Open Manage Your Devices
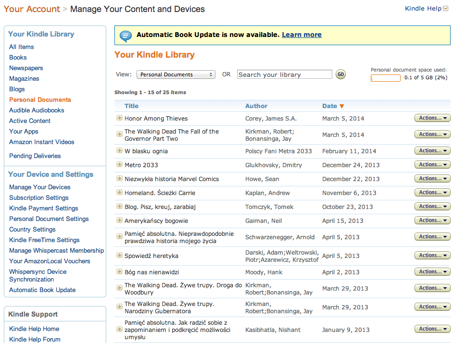 [40, 187]
